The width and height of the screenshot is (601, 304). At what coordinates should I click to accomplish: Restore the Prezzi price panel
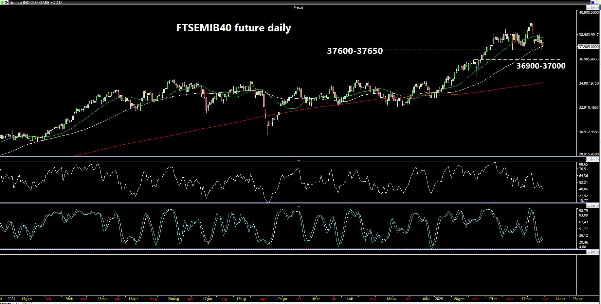tap(593, 8)
